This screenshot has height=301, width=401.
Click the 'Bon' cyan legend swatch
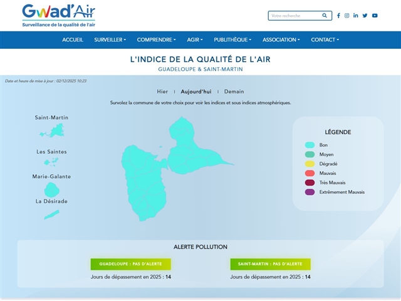310,145
